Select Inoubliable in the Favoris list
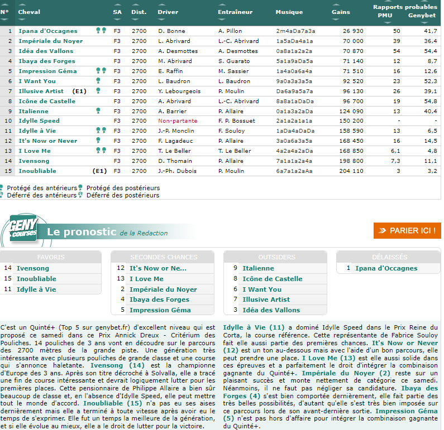 (36, 279)
